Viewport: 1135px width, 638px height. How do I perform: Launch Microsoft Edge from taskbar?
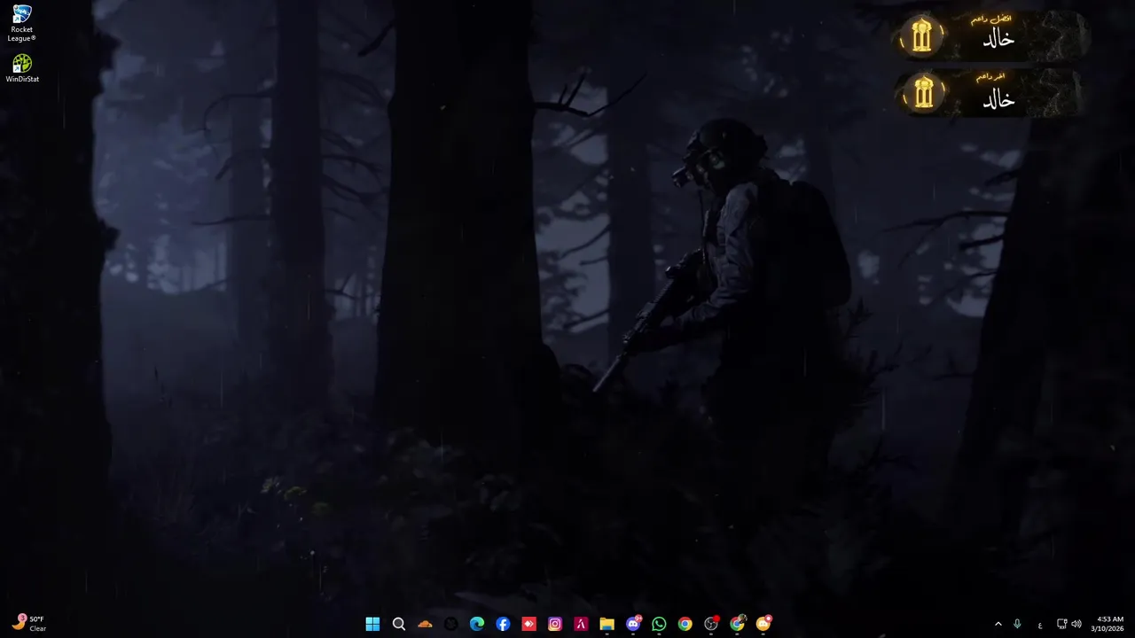pos(477,624)
